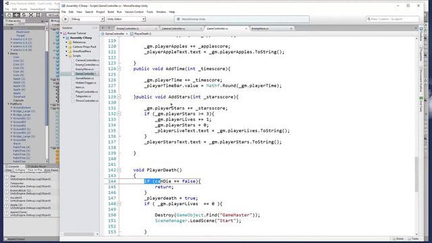Select Mushroom in Unity Hierarchy
This screenshot has height=243, width=432.
pyautogui.click(x=23, y=32)
